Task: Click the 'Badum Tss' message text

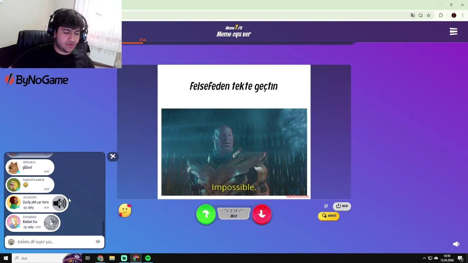Action: coord(30,221)
